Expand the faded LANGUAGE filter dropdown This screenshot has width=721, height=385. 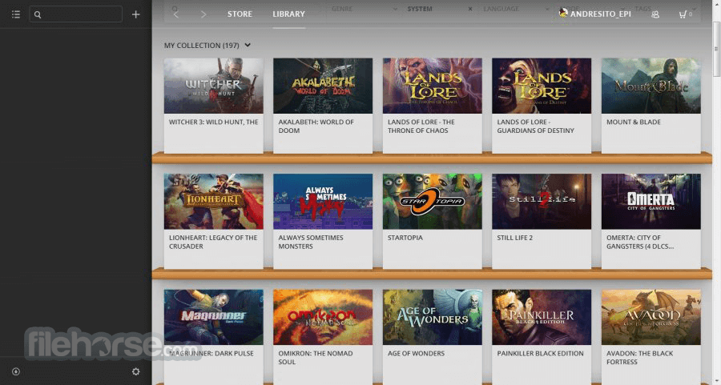pyautogui.click(x=516, y=9)
